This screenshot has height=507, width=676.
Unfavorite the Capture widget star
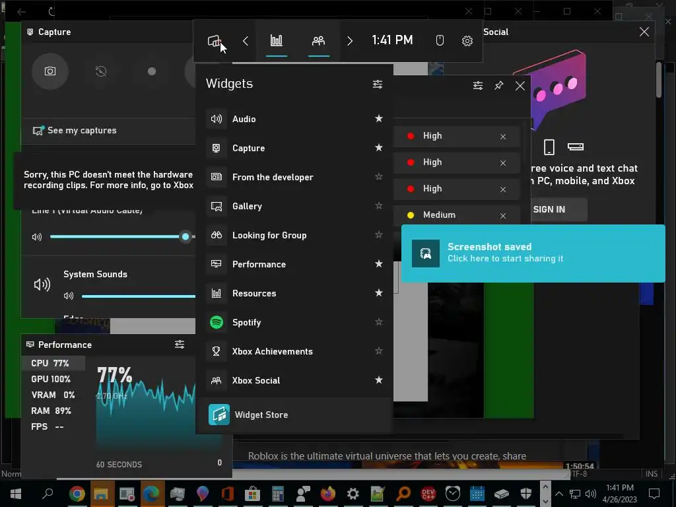378,147
